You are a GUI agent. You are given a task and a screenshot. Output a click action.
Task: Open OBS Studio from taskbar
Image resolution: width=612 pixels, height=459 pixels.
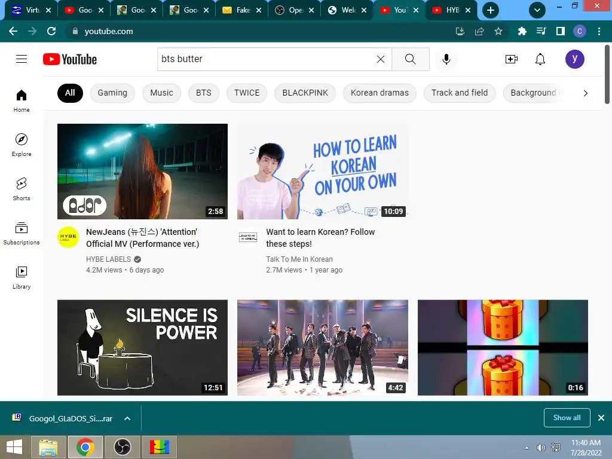pos(122,447)
